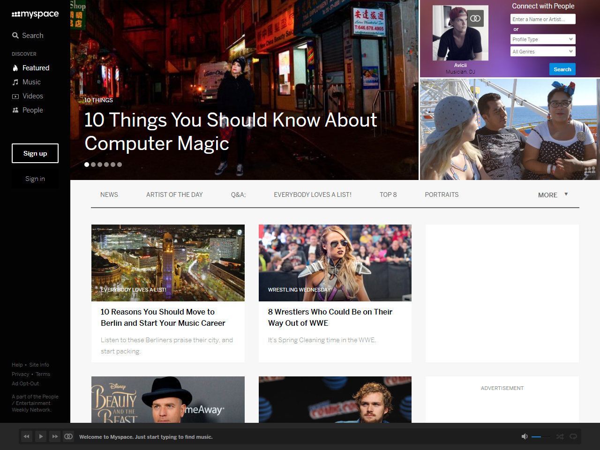Select the fifth carousel dot
The width and height of the screenshot is (600, 450).
(x=113, y=165)
